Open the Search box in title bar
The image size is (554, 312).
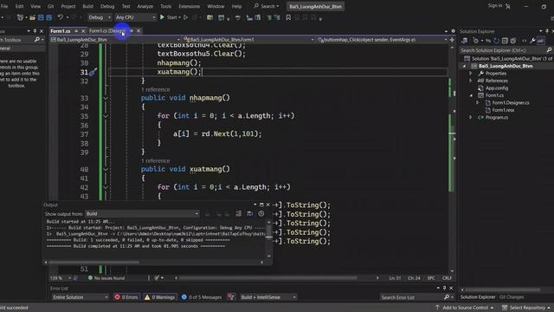coord(267,6)
